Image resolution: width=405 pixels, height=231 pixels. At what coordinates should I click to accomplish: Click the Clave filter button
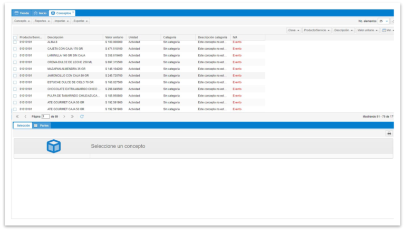pyautogui.click(x=293, y=31)
